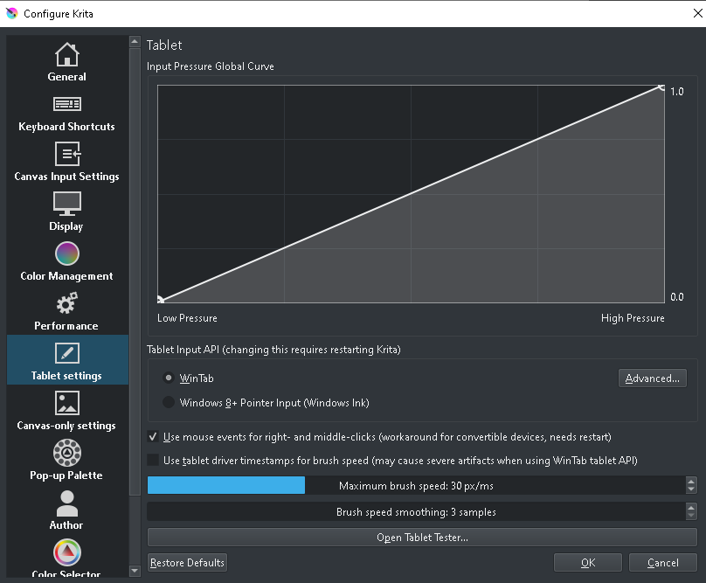The image size is (706, 583).
Task: Click the Maximum brush speed slider
Action: point(417,485)
